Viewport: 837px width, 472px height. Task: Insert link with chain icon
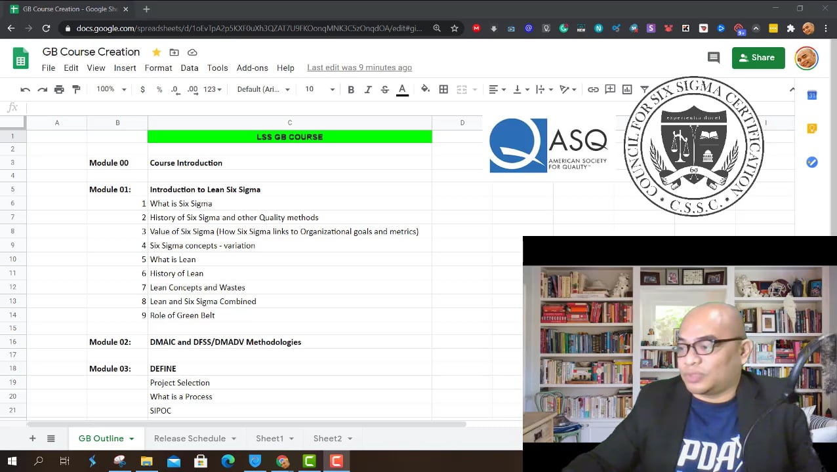click(593, 89)
